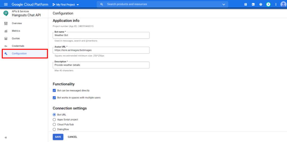Click the APIs & Services breadcrumb text
Viewport: 287px width, 142px height.
[20, 11]
